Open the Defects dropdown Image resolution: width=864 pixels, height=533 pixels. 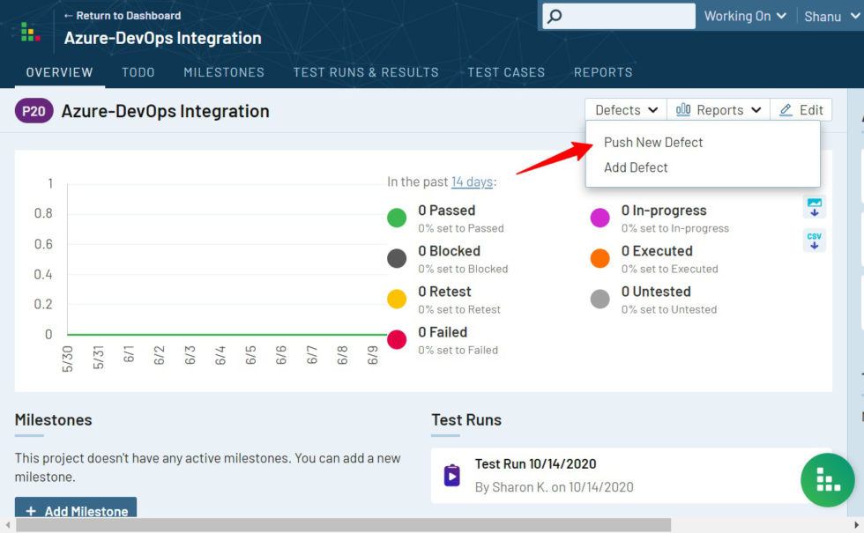tap(625, 109)
